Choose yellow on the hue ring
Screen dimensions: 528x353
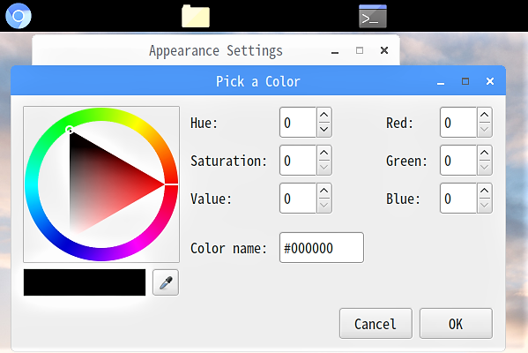pos(138,125)
